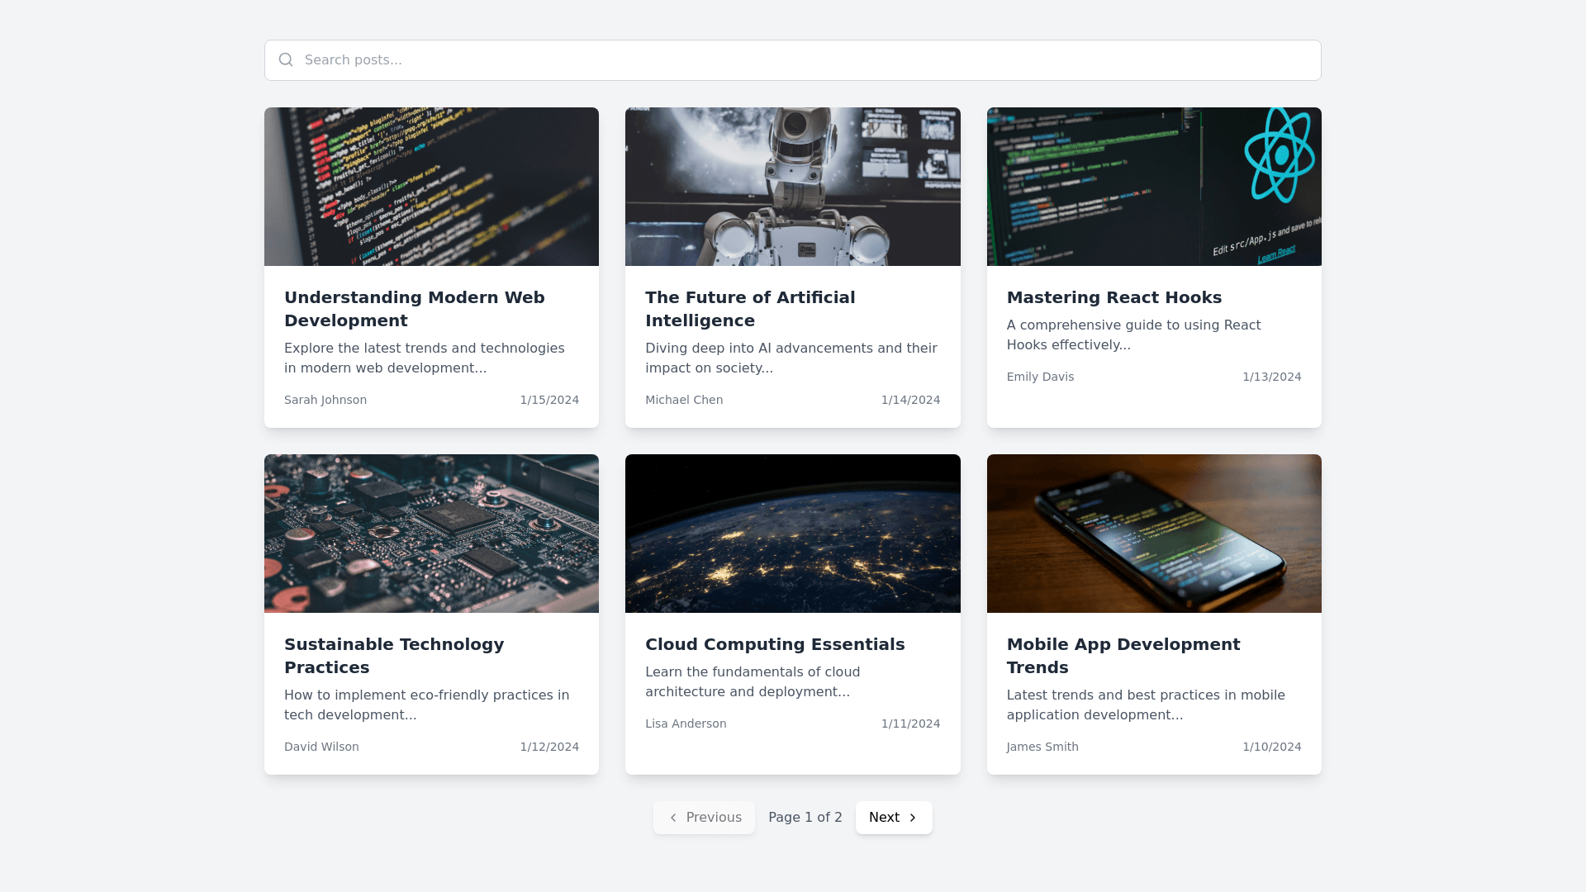Open Mobile App Development Trends title
The image size is (1586, 892).
(1123, 656)
